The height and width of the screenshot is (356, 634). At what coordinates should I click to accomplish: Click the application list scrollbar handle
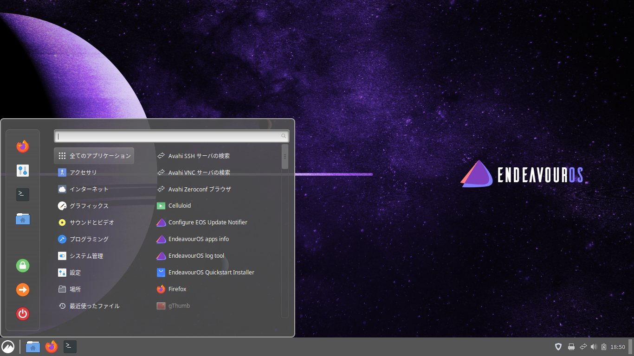pos(285,157)
